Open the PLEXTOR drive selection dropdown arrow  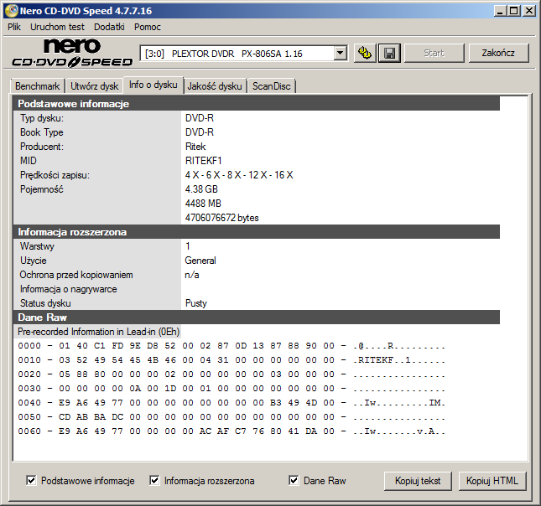click(x=341, y=53)
